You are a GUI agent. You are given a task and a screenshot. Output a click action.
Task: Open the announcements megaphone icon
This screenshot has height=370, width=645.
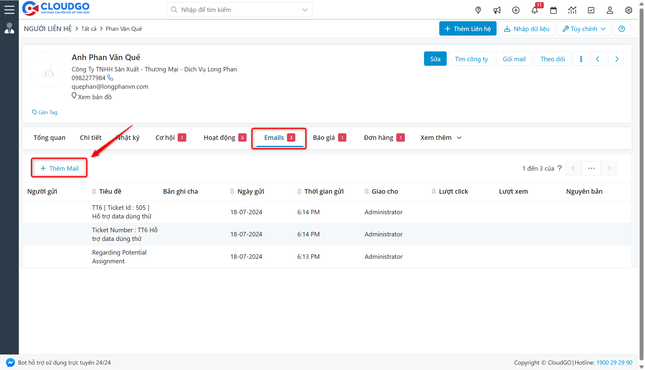497,10
